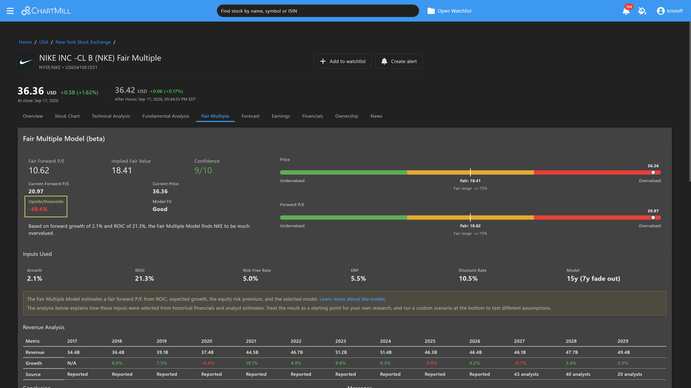Go to the News tab
This screenshot has width=691, height=388.
[377, 116]
